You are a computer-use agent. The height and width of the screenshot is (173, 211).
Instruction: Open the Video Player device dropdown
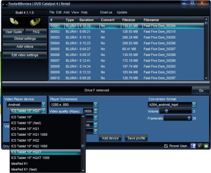click(x=44, y=105)
